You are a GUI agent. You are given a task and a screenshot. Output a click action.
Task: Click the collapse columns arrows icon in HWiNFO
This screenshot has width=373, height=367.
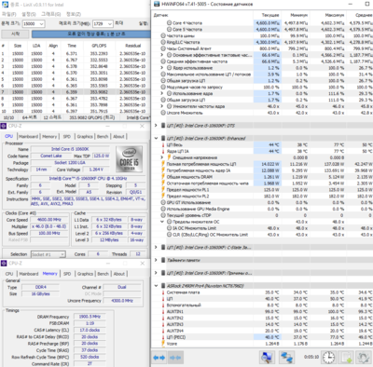point(175,358)
